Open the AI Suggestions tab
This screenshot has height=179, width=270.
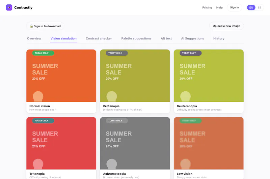click(192, 38)
